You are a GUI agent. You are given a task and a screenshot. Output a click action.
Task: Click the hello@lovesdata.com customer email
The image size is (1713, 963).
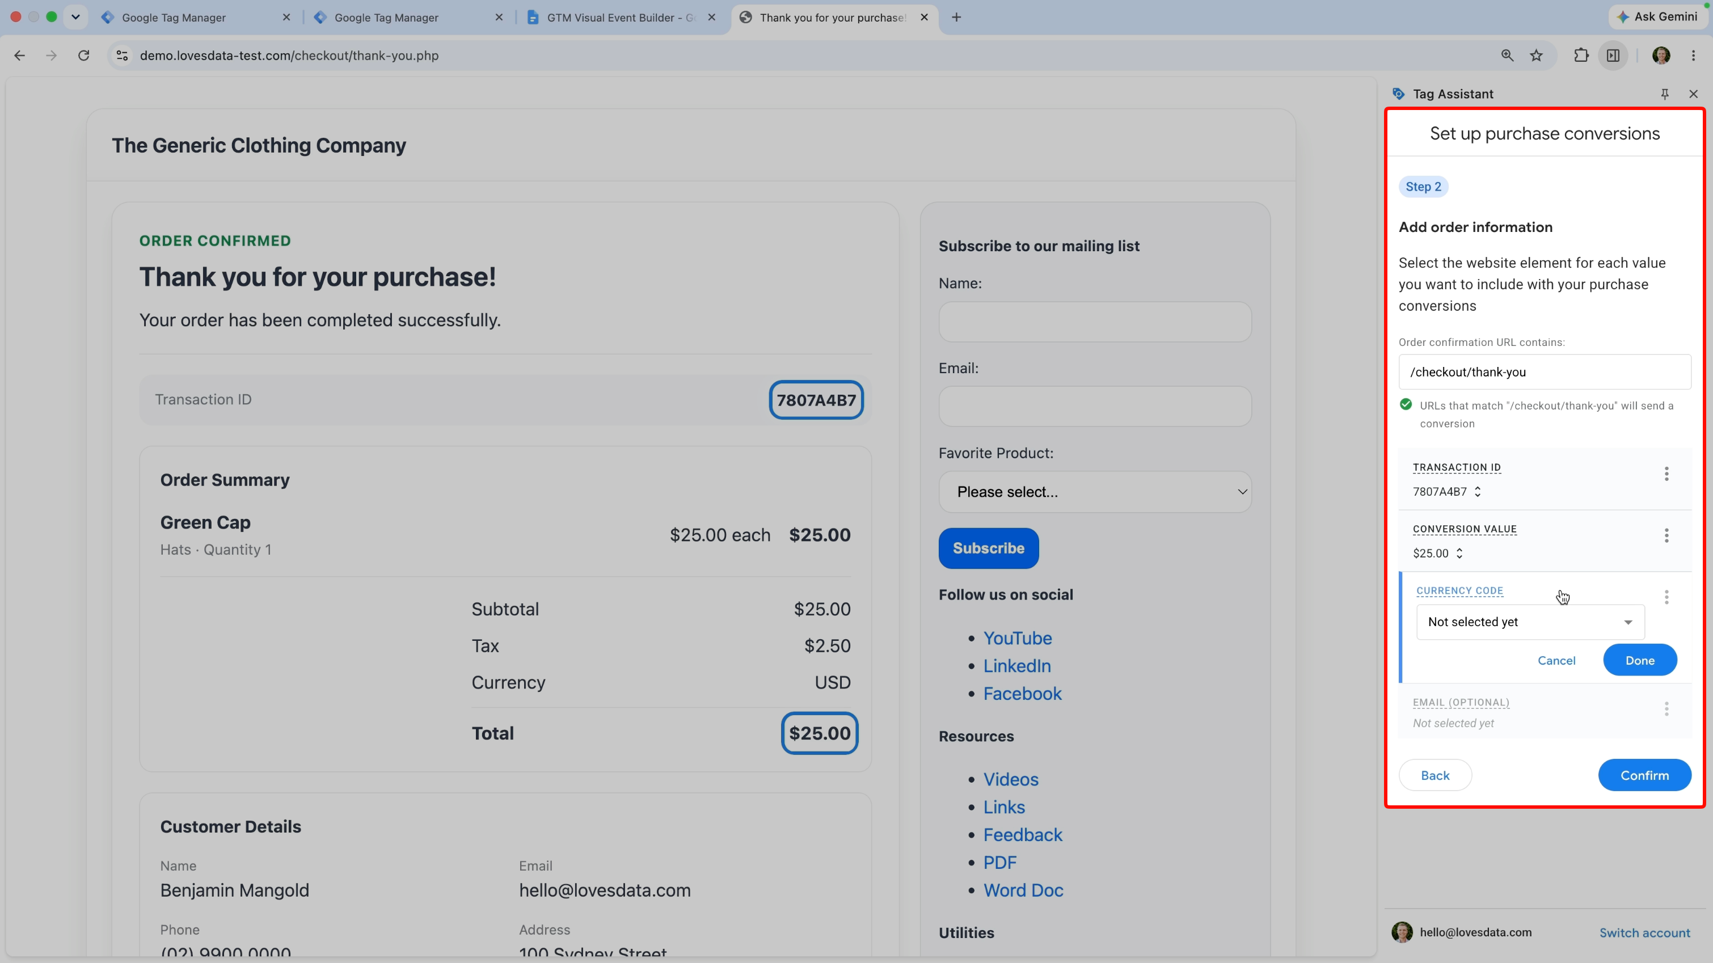click(x=605, y=890)
